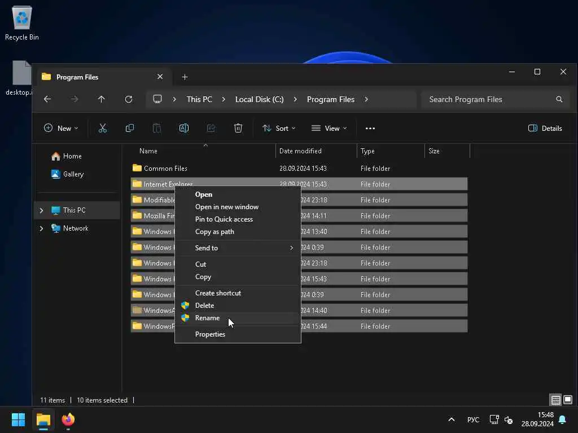The height and width of the screenshot is (433, 578).
Task: Expand chevron after This PC breadcrumb
Action: (224, 99)
